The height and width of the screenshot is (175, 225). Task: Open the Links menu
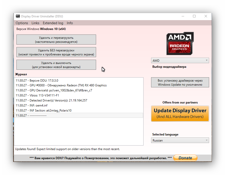click(35, 23)
